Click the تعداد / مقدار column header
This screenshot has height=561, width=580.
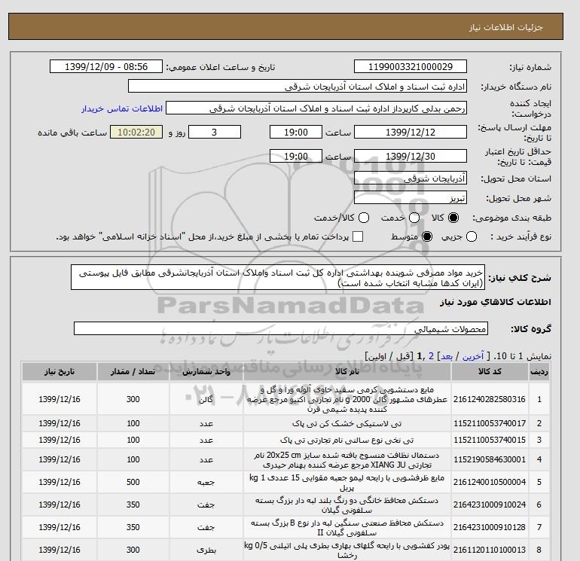[x=133, y=372]
